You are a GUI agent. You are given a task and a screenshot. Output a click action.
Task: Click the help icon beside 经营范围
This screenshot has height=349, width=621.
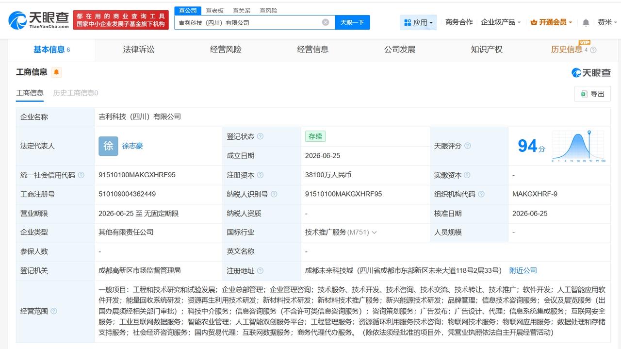coord(54,311)
